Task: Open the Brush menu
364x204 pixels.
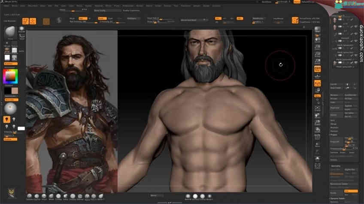Action: (x=15, y=6)
